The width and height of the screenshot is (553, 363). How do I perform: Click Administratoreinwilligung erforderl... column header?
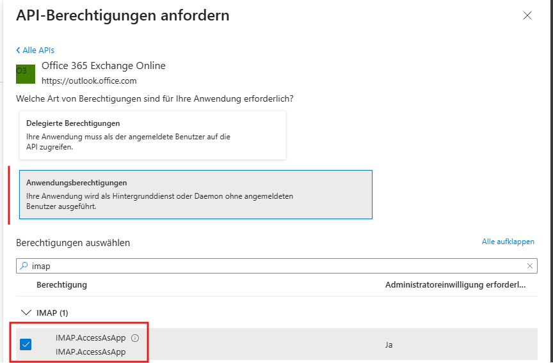455,284
